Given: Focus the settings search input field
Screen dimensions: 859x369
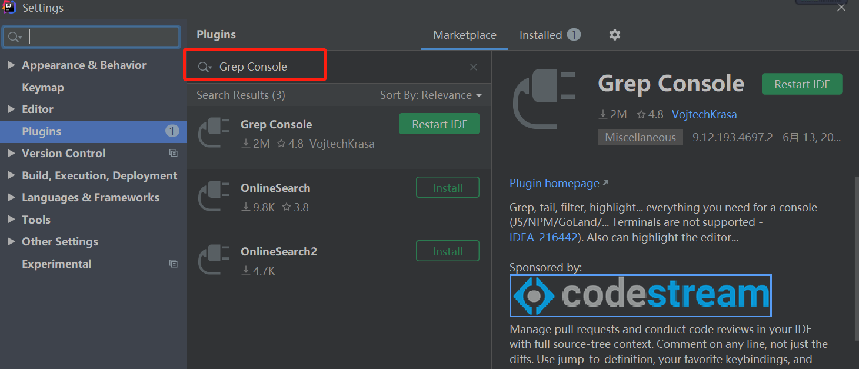Looking at the screenshot, I should 91,37.
